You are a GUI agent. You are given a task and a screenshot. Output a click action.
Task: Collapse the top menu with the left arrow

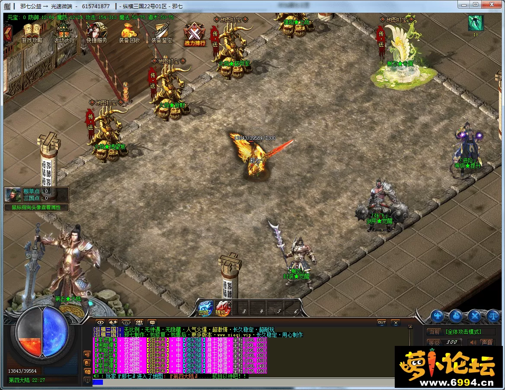(x=8, y=33)
